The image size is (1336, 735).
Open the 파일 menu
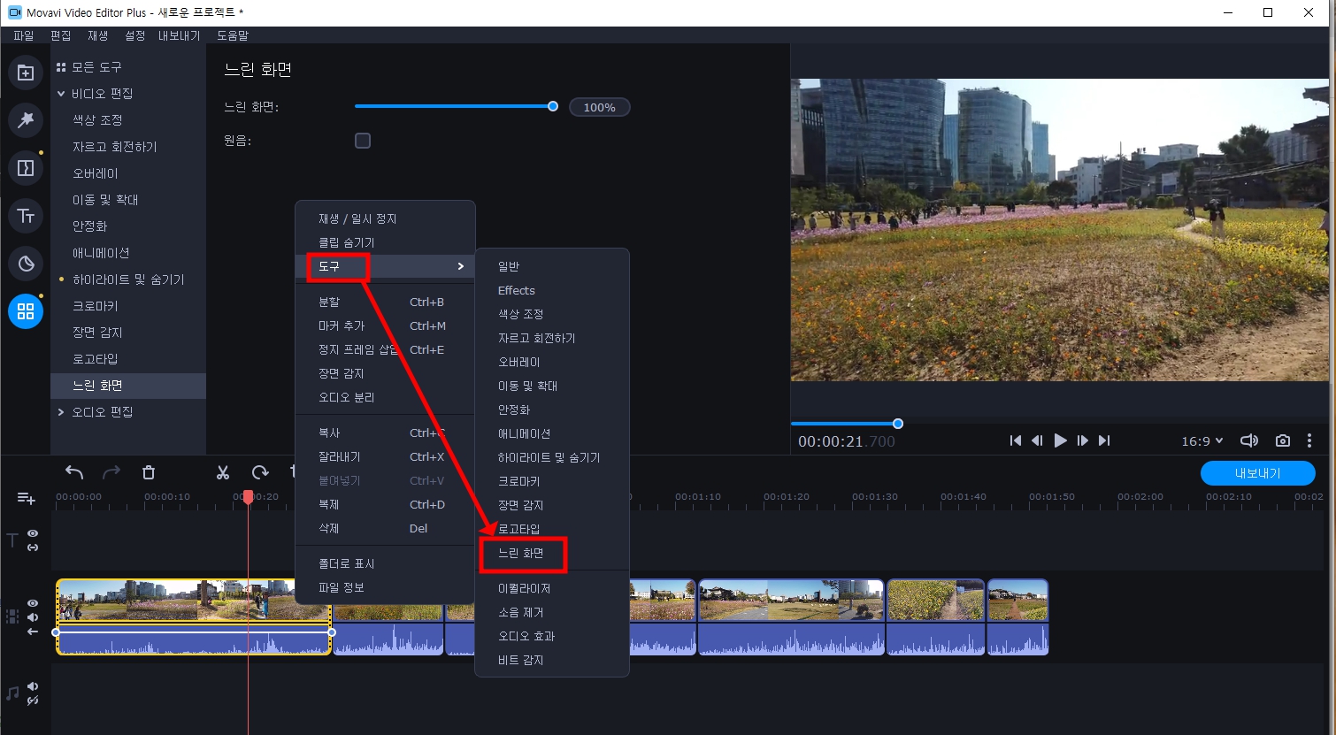pos(23,35)
